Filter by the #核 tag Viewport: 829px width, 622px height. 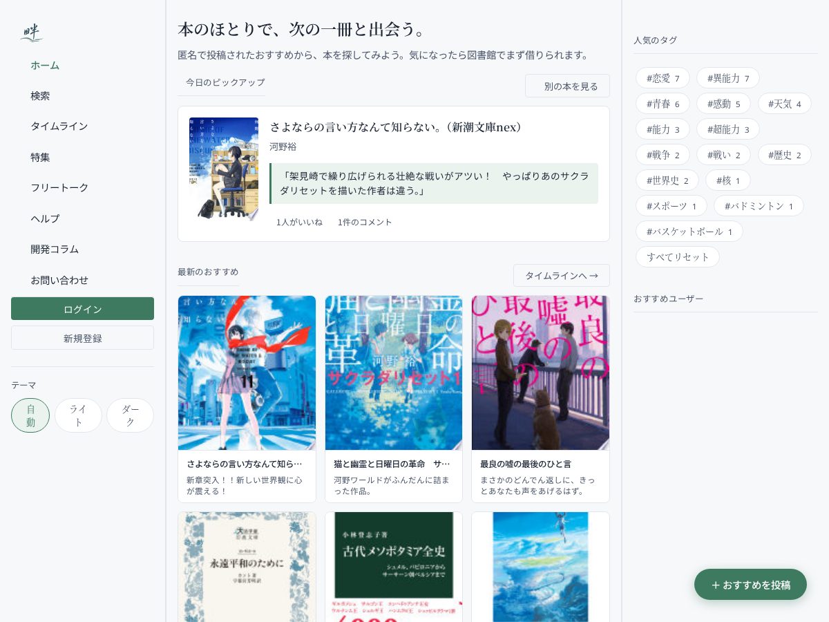(727, 180)
